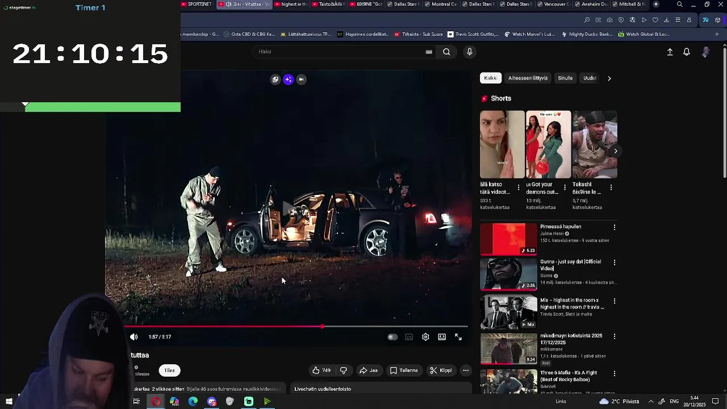Toggle subtitles icon in player

coord(409,337)
